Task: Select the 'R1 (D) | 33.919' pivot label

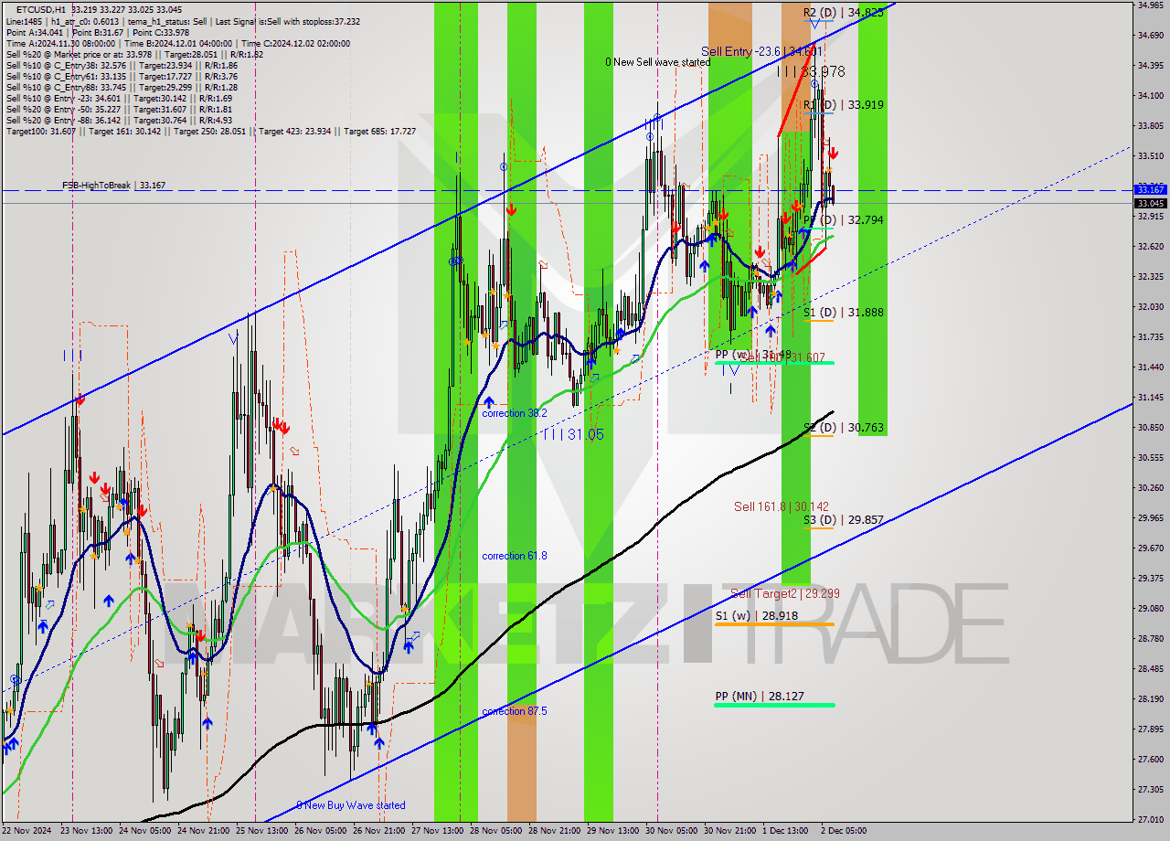Action: (843, 105)
